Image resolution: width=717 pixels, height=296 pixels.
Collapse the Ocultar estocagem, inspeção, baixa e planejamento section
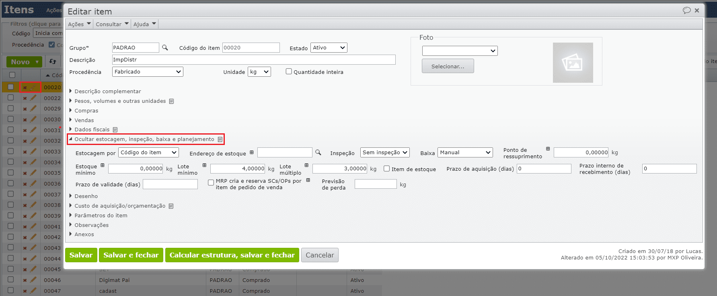142,139
